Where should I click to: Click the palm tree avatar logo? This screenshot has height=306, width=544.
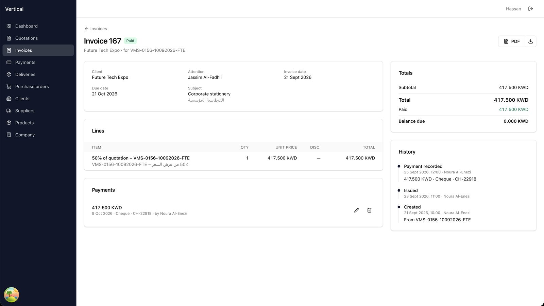11,294
